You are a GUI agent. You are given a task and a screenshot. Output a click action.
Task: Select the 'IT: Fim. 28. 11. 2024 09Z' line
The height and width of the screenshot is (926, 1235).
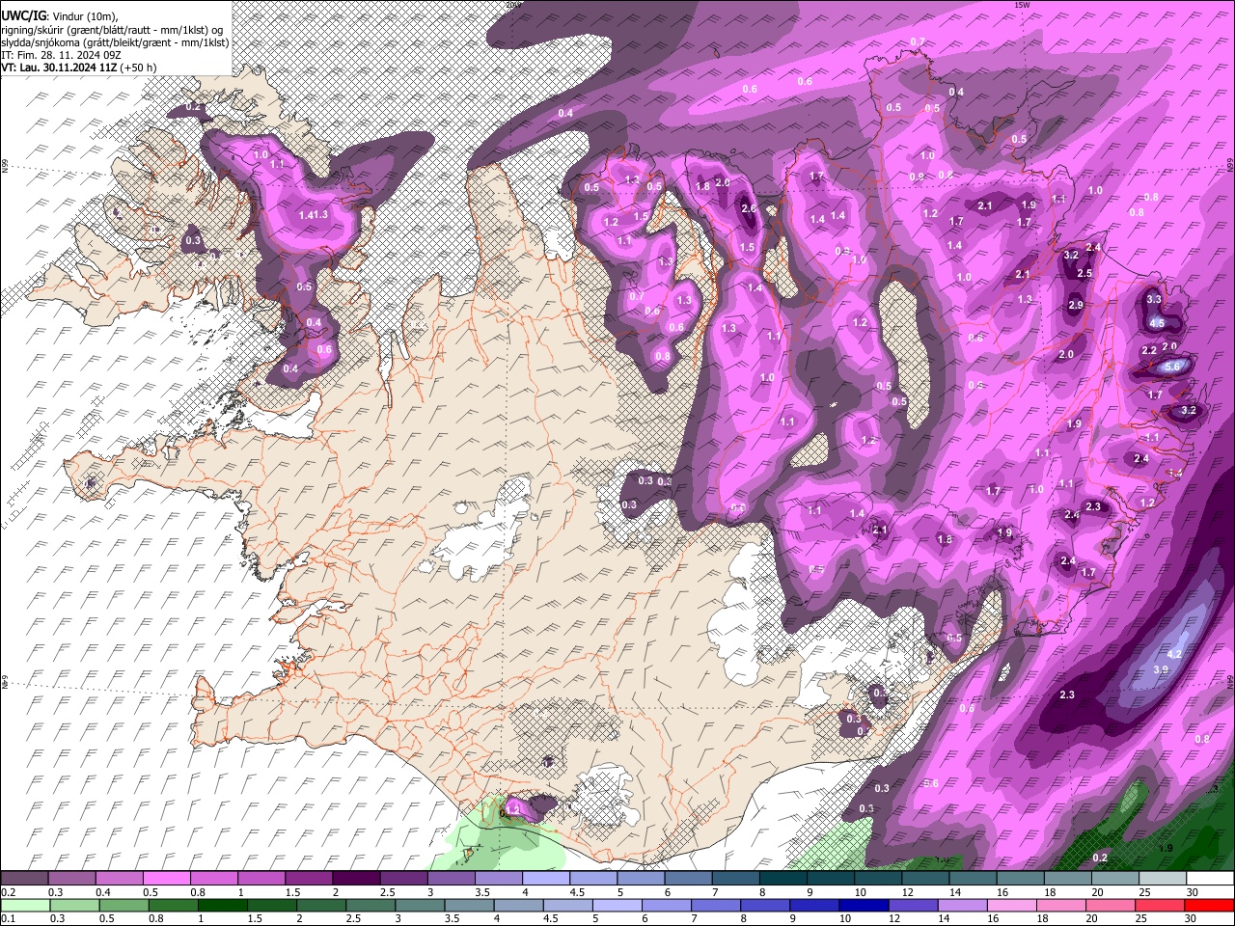pyautogui.click(x=61, y=55)
